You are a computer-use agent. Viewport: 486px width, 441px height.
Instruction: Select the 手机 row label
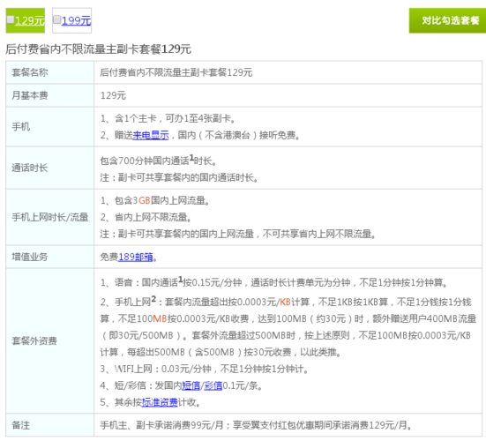click(x=21, y=127)
